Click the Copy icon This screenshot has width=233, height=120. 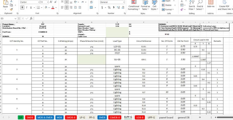11,5
